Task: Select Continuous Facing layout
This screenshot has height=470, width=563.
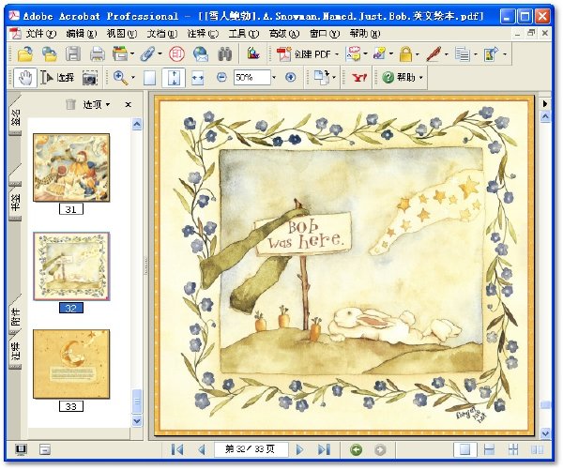Action: pyautogui.click(x=513, y=449)
